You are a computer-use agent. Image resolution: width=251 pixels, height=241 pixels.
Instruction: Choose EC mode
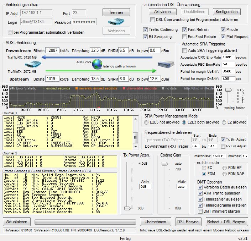(204, 168)
